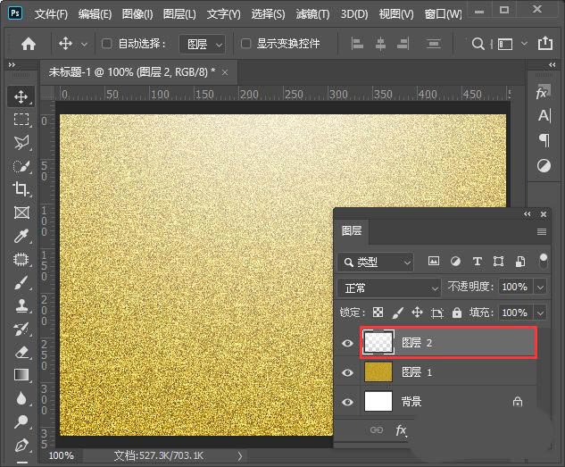The width and height of the screenshot is (565, 467).
Task: Enable the 显示变换控件 checkbox
Action: [245, 44]
